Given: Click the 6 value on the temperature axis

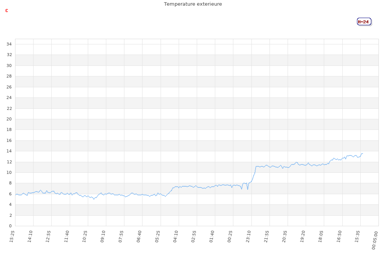Looking at the screenshot, I should click(11, 194).
